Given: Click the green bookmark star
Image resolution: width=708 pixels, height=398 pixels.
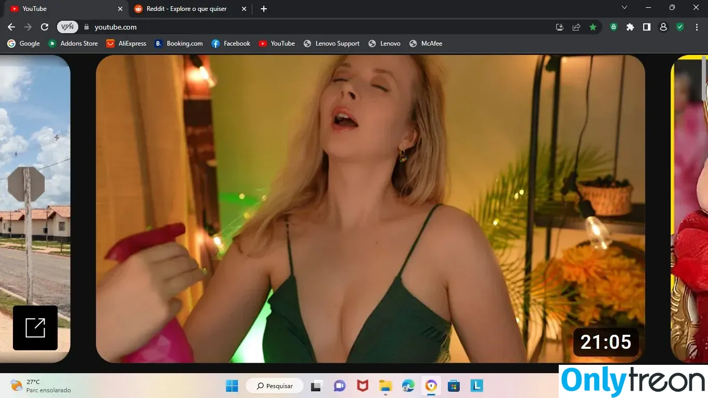Looking at the screenshot, I should (x=593, y=27).
